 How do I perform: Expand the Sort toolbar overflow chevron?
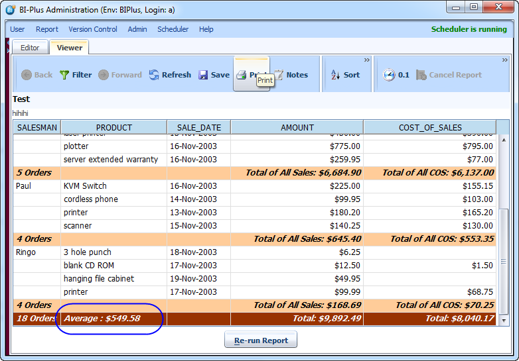click(x=366, y=60)
